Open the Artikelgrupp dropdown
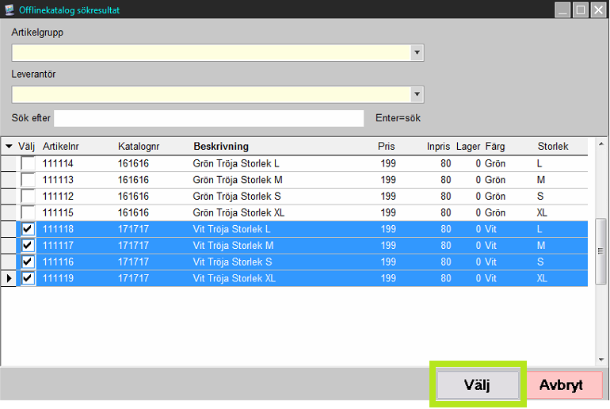610x409 pixels. pyautogui.click(x=417, y=53)
